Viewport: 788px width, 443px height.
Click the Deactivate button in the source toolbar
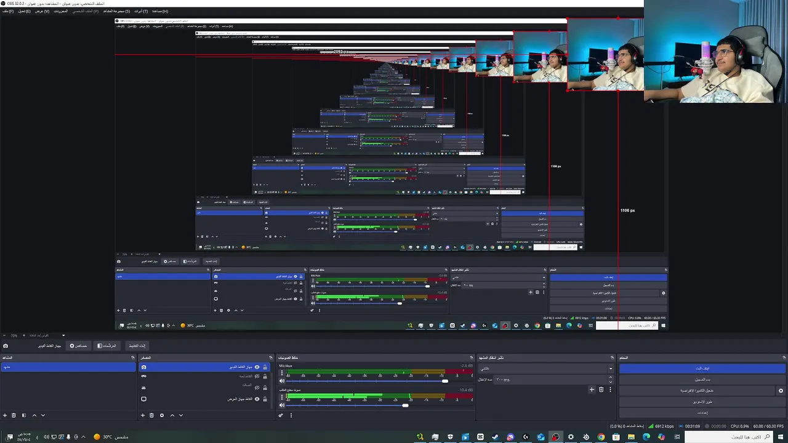137,346
